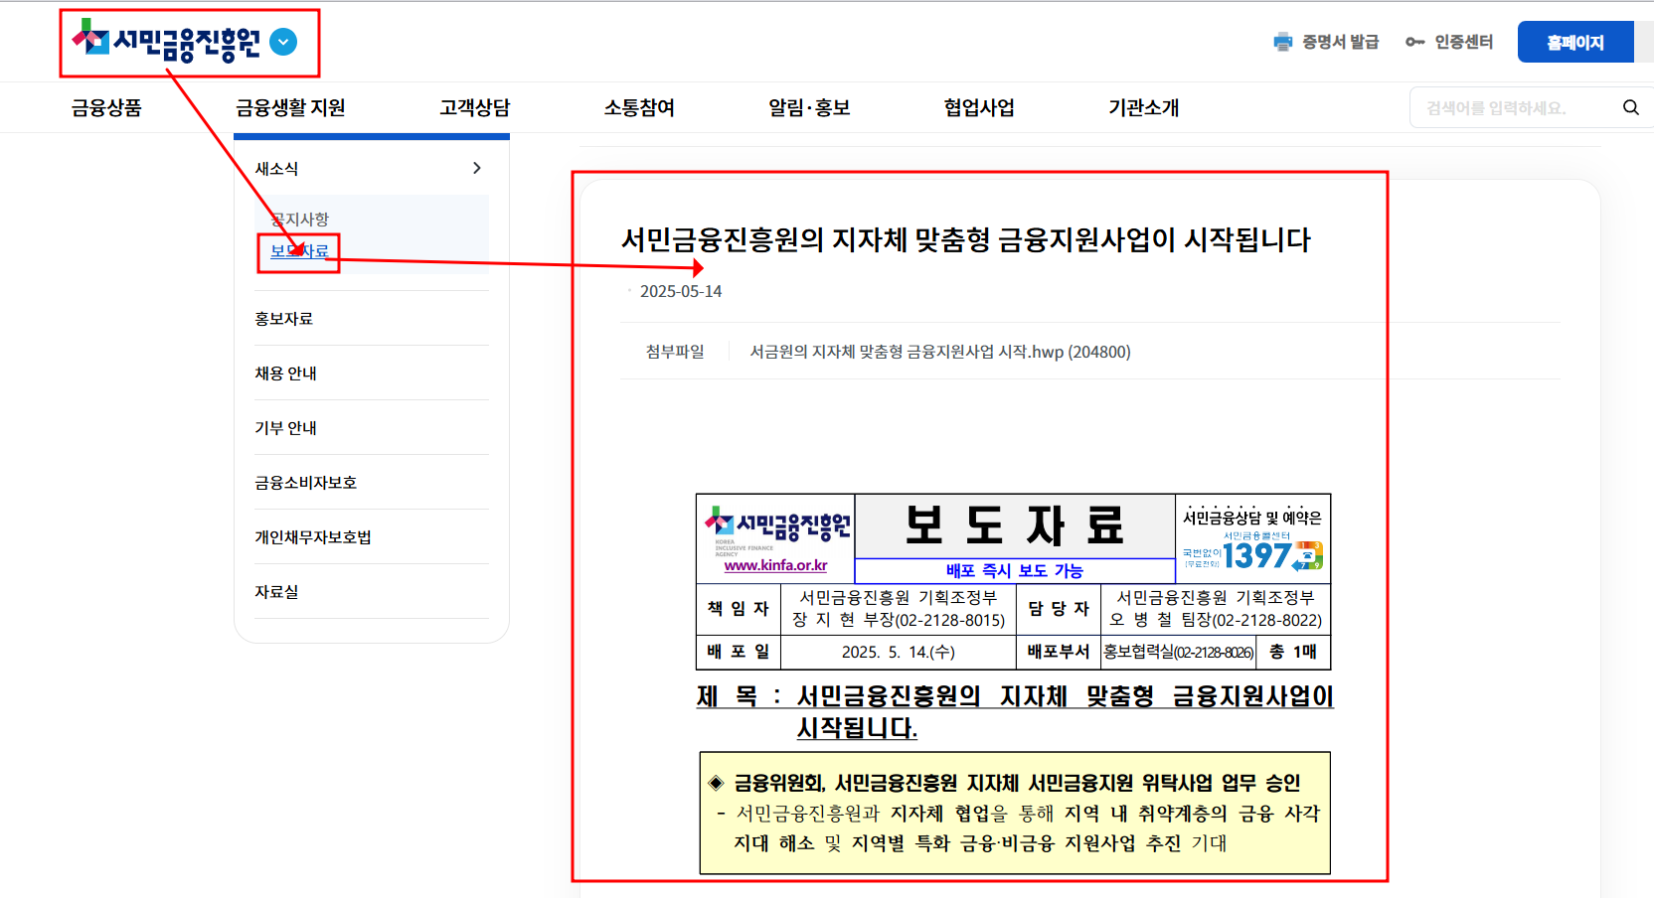Click the 2025. 5. 14.(수) date cell

click(x=899, y=652)
